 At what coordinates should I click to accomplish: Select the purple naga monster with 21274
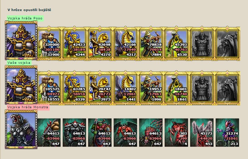pyautogui.click(x=227, y=133)
